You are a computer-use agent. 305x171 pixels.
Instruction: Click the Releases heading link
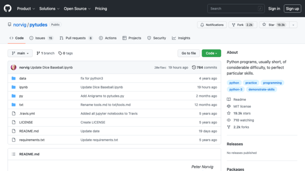(235, 144)
